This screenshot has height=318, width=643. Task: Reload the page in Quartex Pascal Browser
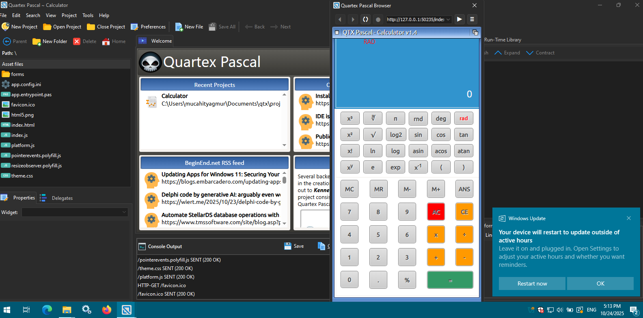click(x=365, y=19)
